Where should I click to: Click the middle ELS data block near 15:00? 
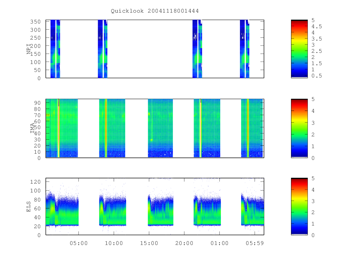pyautogui.click(x=160, y=211)
